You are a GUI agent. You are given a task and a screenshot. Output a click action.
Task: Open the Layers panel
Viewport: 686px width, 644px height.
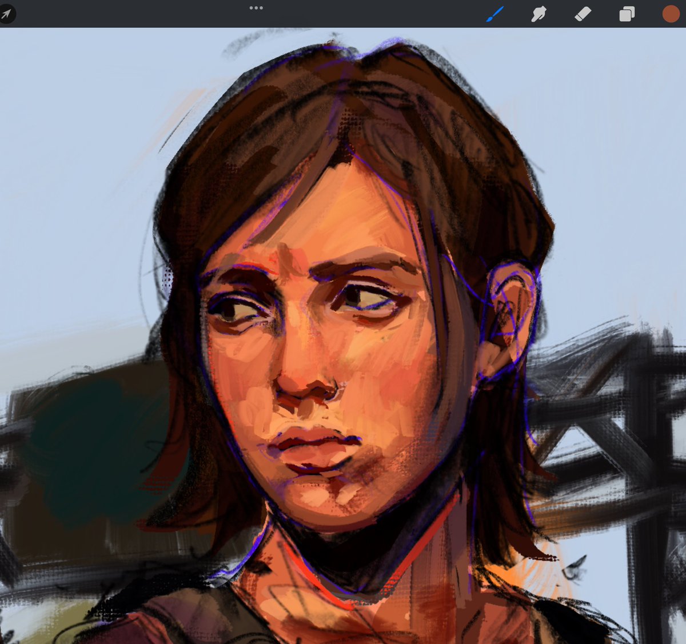[x=627, y=14]
